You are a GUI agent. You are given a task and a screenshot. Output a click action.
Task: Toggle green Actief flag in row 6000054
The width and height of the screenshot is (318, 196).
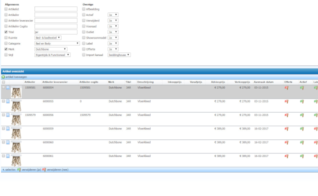click(x=302, y=87)
